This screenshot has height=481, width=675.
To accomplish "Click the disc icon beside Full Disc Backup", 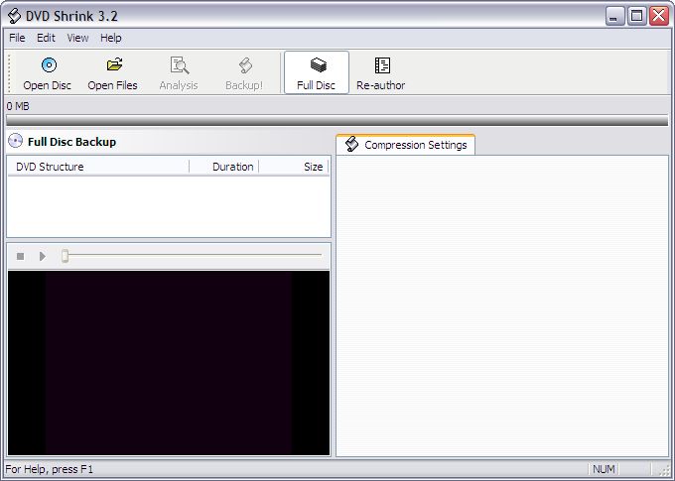I will pyautogui.click(x=16, y=141).
